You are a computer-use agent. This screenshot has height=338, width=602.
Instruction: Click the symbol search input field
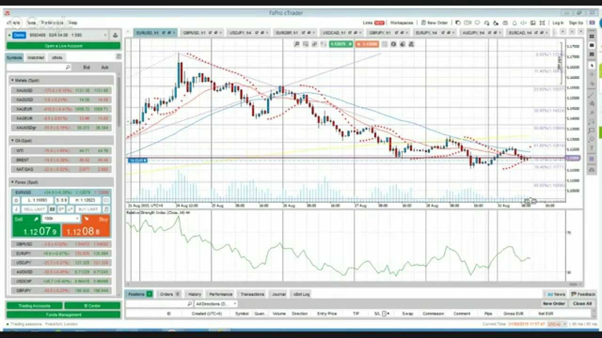pos(39,68)
